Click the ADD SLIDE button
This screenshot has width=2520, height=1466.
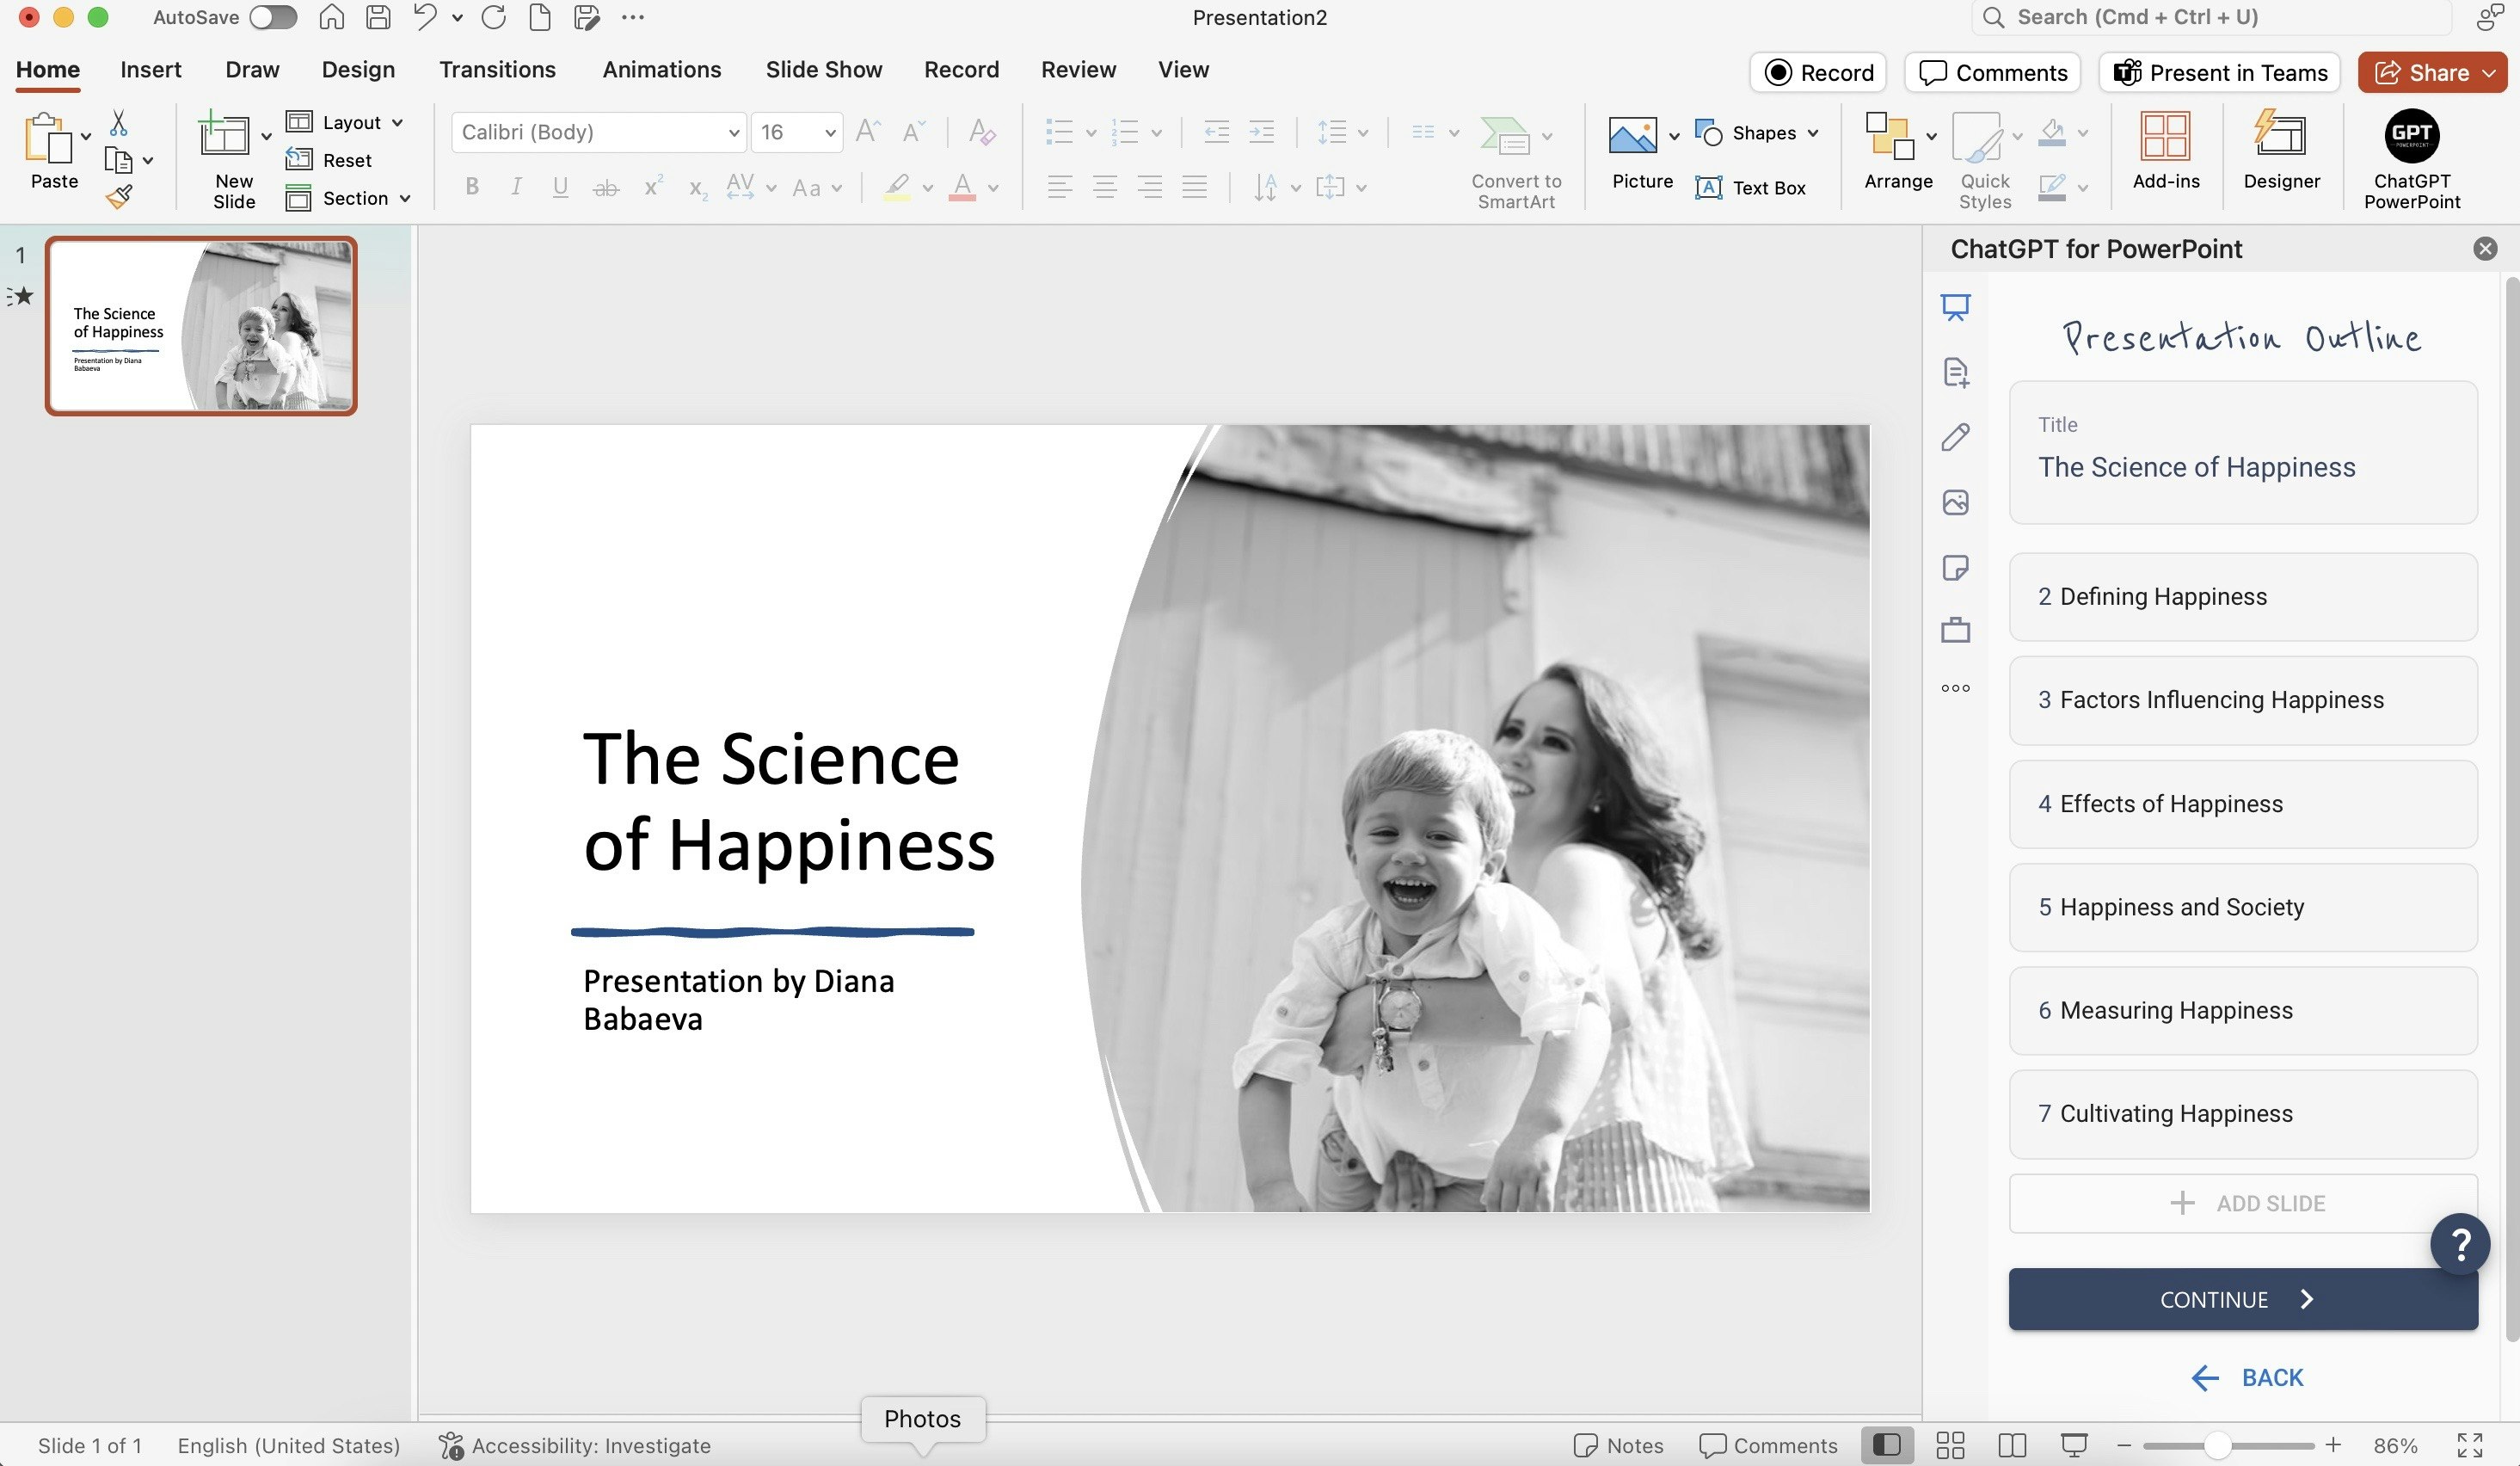(x=2242, y=1203)
